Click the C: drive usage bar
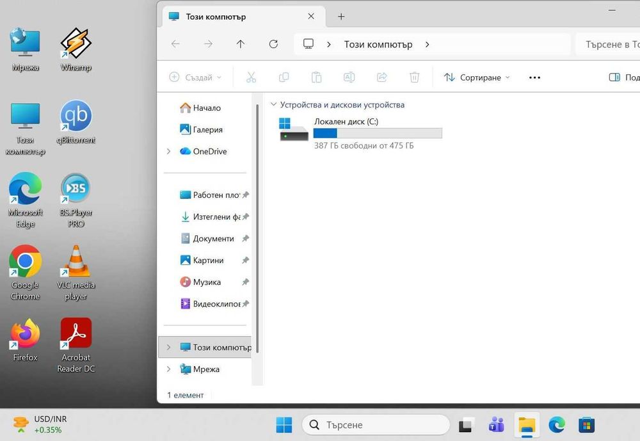Screen dimensions: 640x441 378,133
